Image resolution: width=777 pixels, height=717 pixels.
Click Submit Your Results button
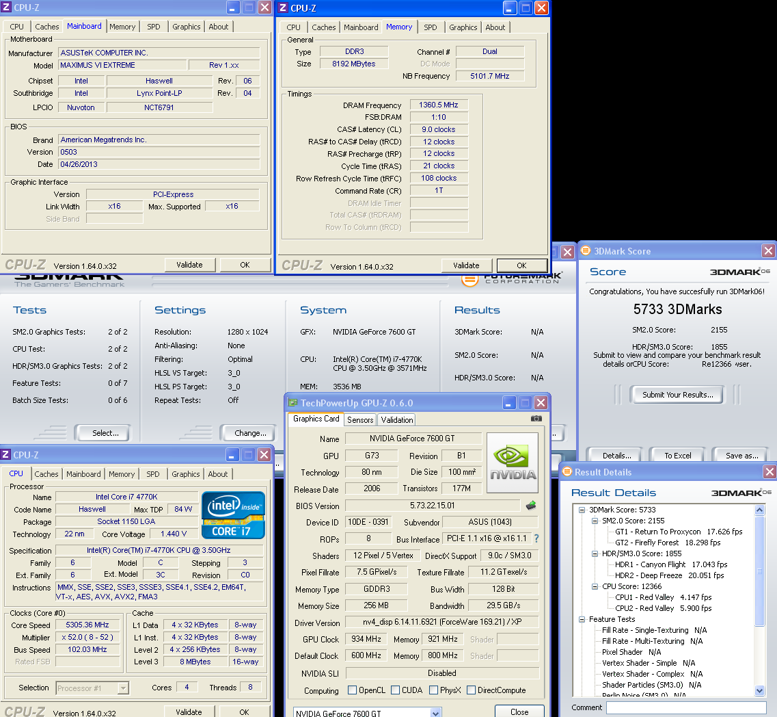tap(677, 395)
